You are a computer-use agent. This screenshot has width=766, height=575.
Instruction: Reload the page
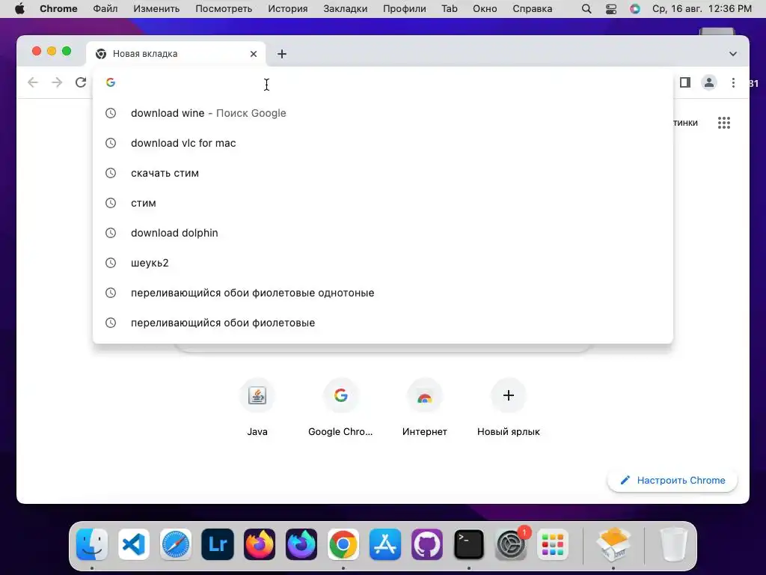tap(81, 82)
